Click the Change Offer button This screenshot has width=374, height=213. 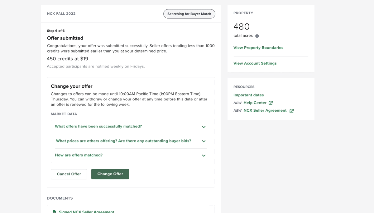(110, 174)
